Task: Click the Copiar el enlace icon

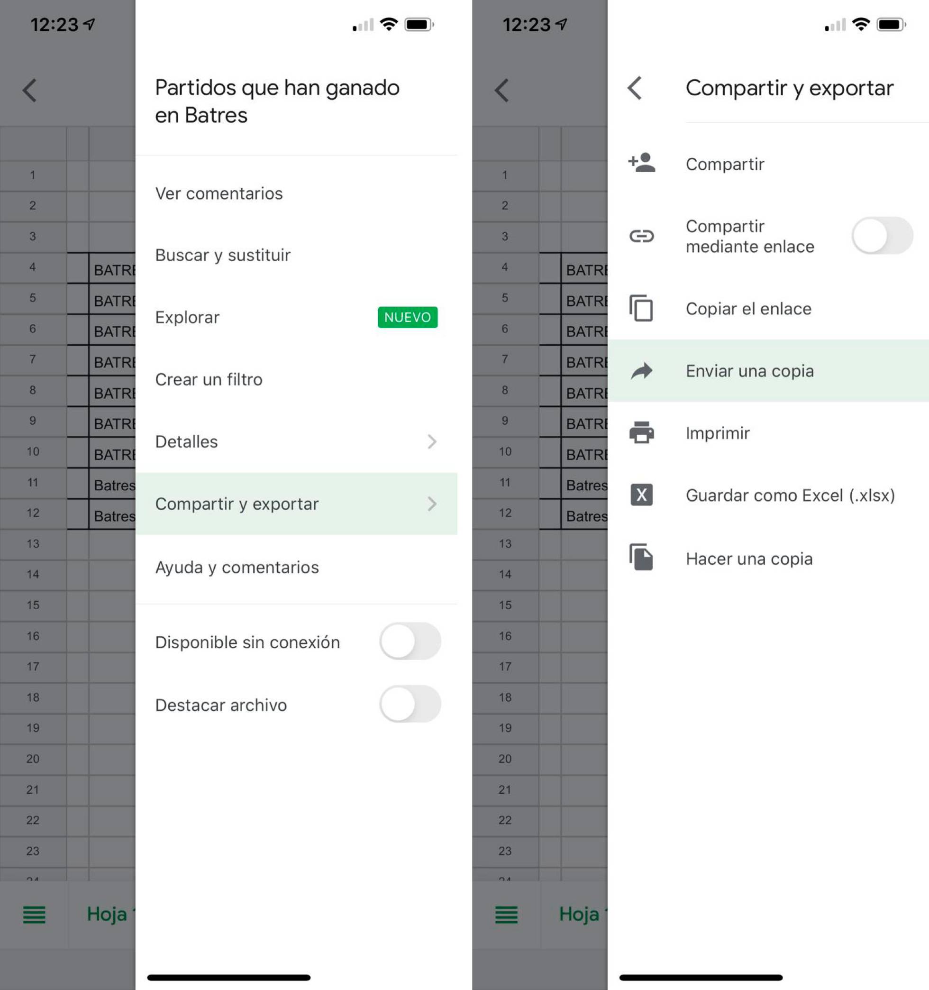Action: pos(641,308)
